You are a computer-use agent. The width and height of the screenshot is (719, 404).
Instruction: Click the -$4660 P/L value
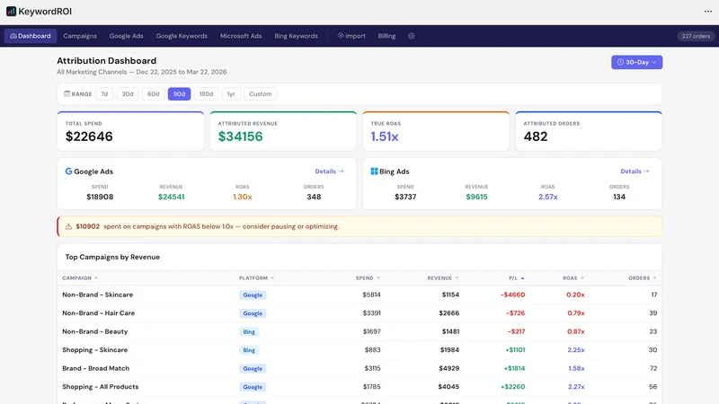[x=512, y=295]
